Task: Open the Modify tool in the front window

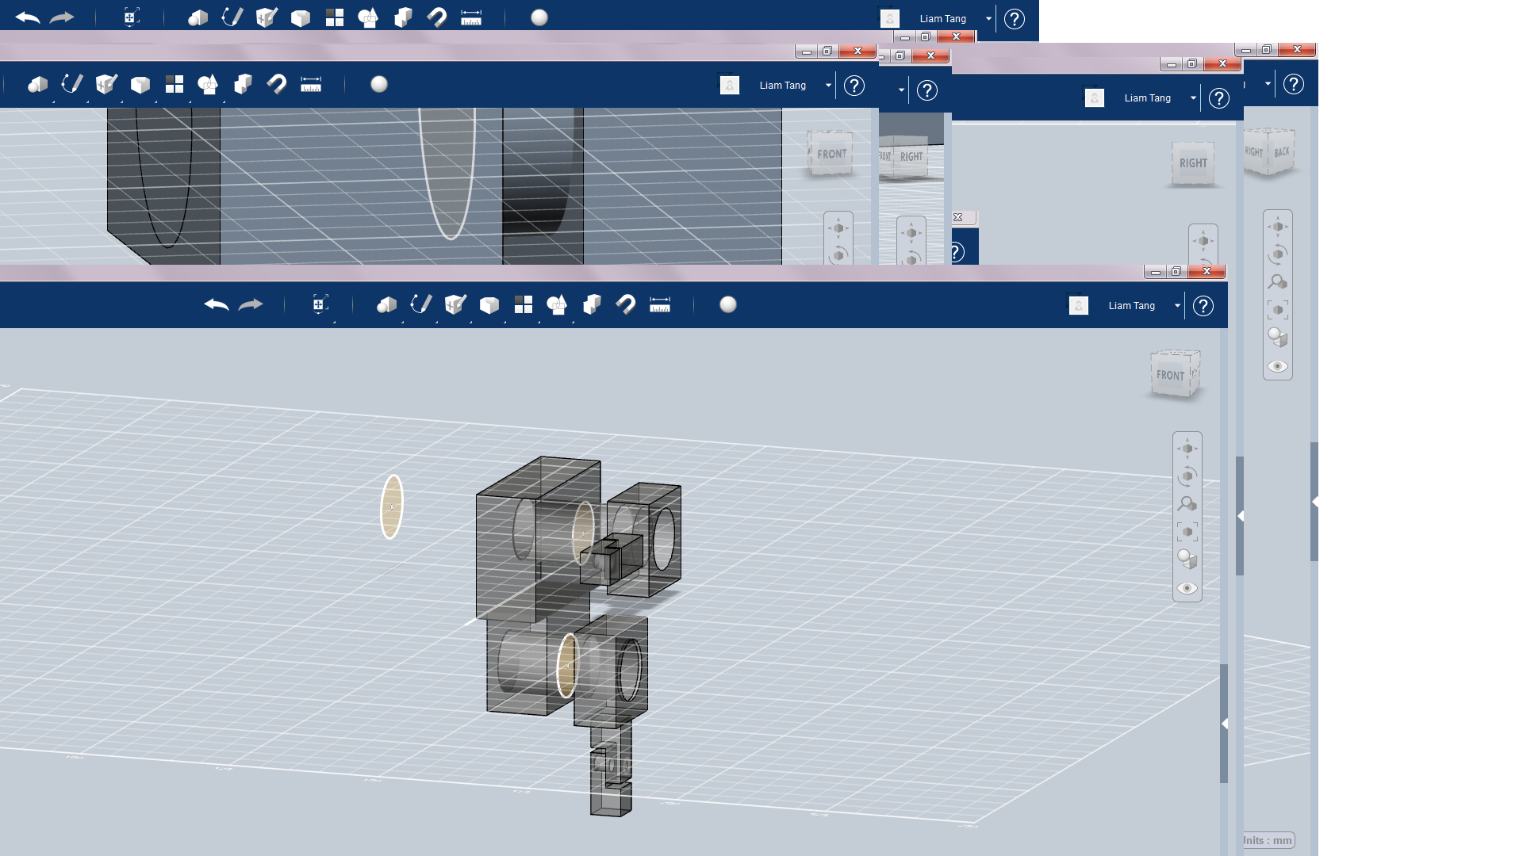Action: pos(489,305)
